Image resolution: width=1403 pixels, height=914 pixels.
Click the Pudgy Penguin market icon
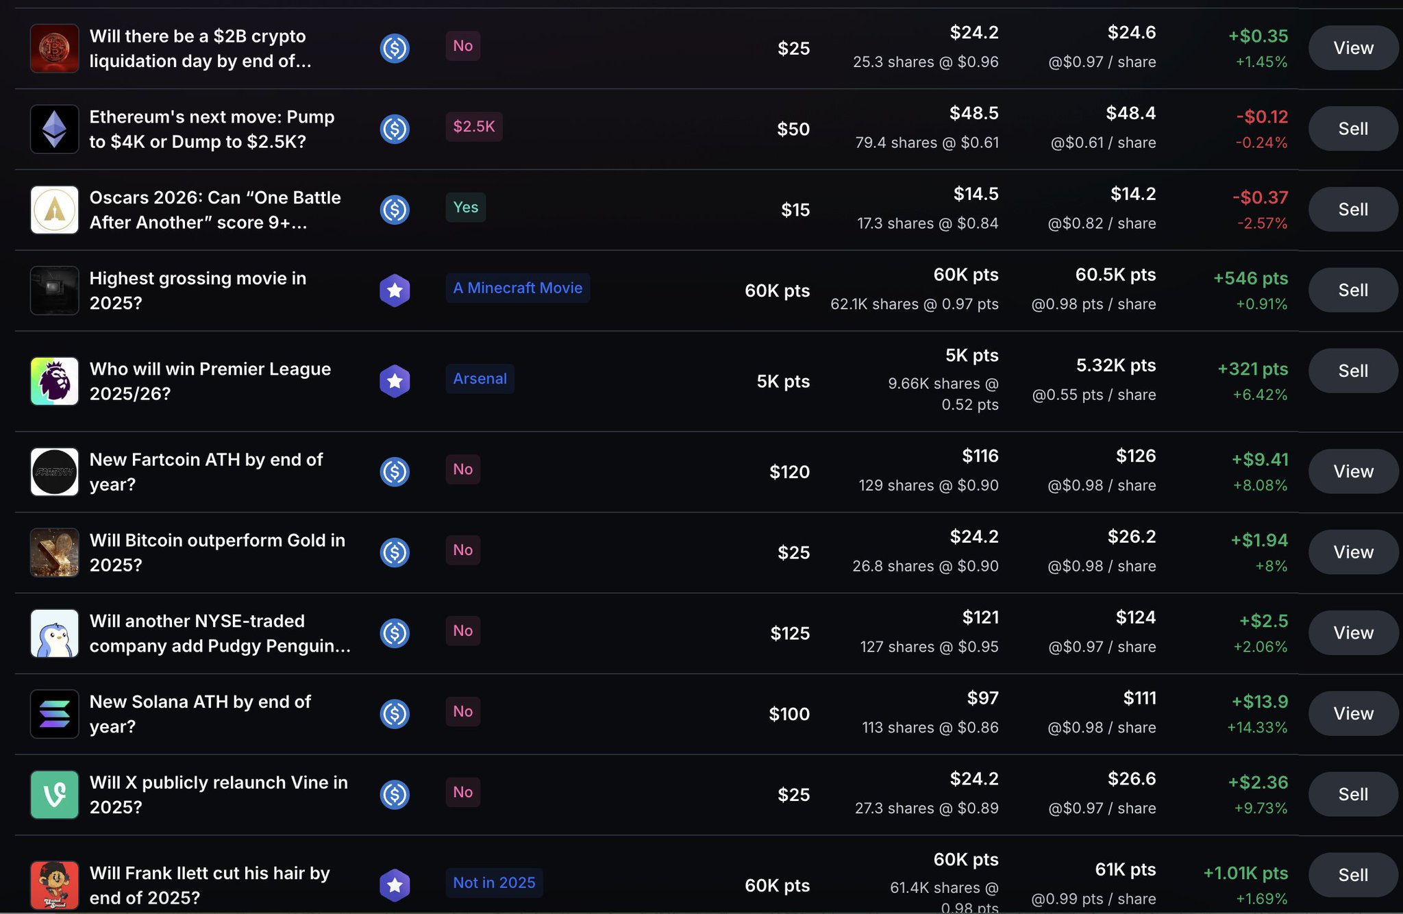click(54, 633)
